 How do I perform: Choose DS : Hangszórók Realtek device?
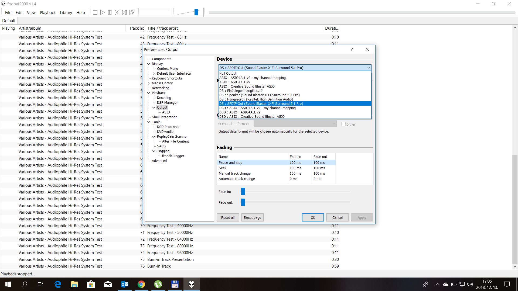295,99
